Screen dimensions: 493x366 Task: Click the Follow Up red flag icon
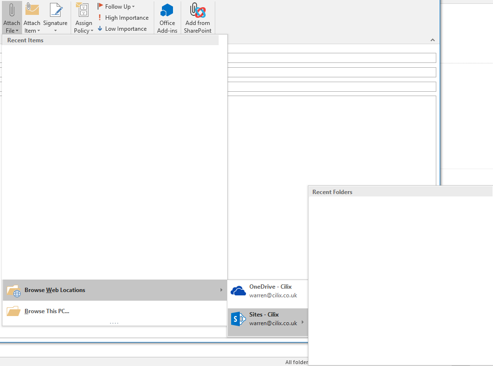click(100, 6)
